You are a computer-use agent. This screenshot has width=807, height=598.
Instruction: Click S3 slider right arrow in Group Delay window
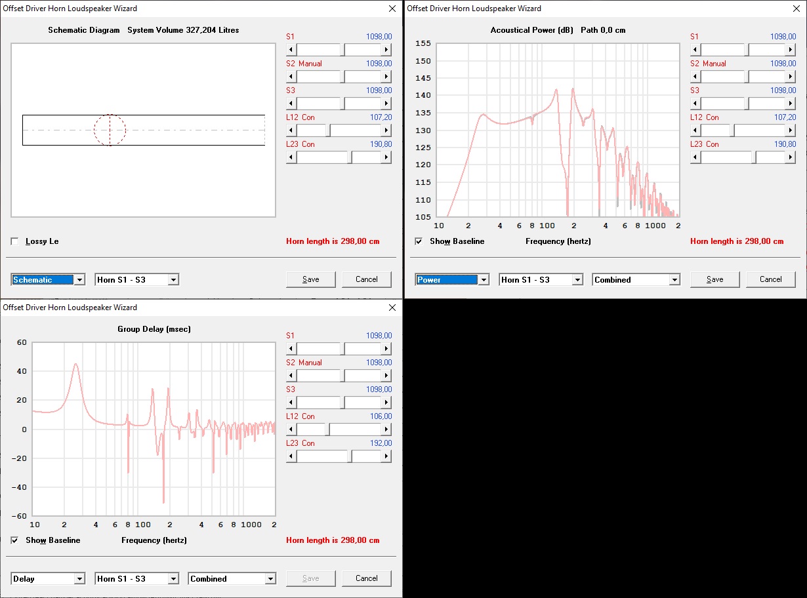pyautogui.click(x=386, y=403)
